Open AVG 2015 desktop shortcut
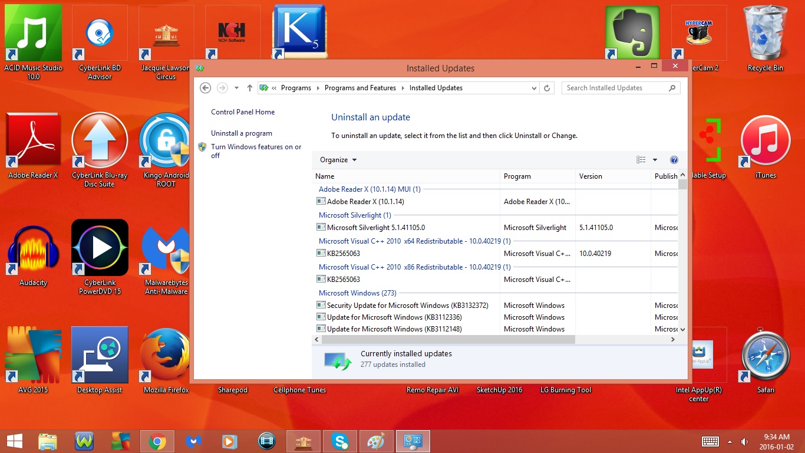805x453 pixels. [33, 360]
